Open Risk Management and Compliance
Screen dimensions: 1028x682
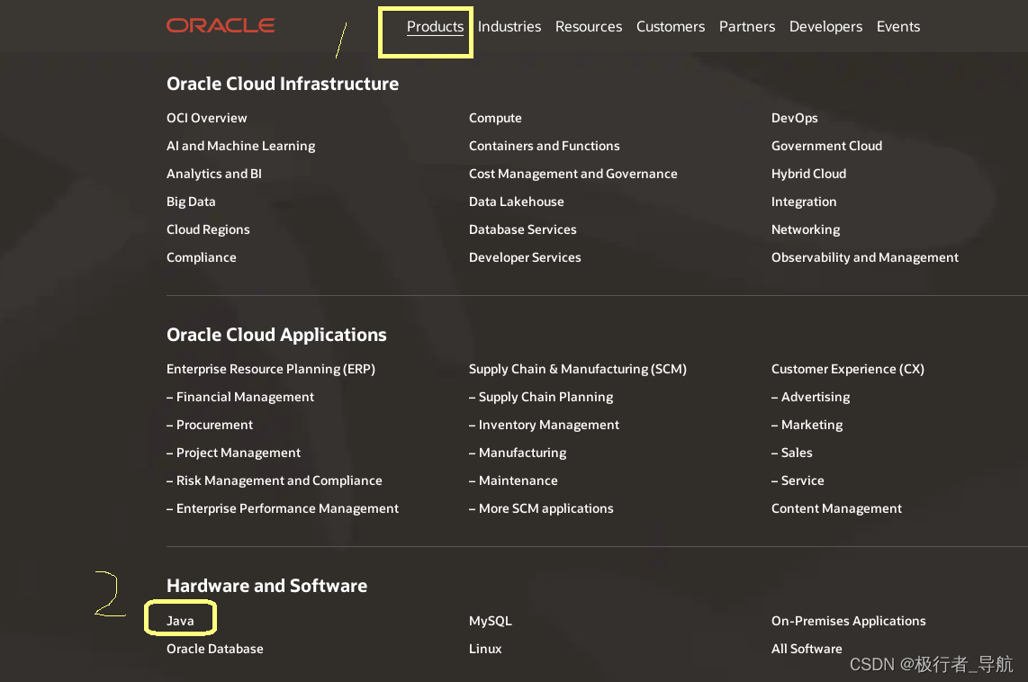274,480
